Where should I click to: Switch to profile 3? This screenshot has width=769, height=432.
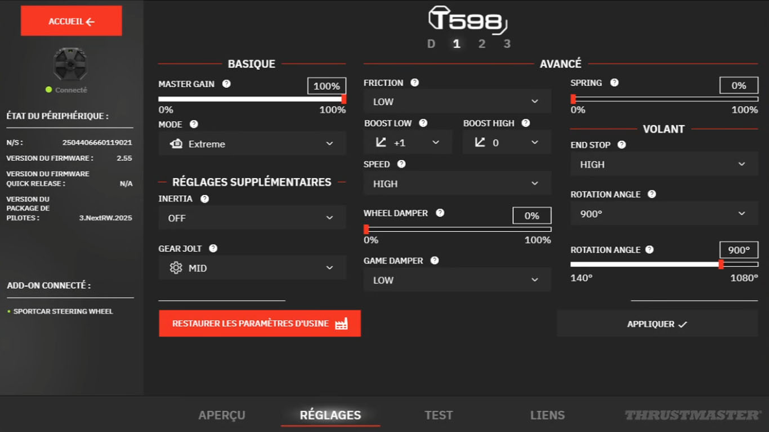[507, 44]
